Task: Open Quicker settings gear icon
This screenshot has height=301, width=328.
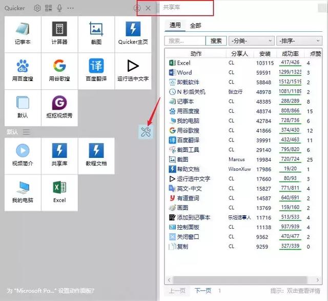Action: (37, 8)
